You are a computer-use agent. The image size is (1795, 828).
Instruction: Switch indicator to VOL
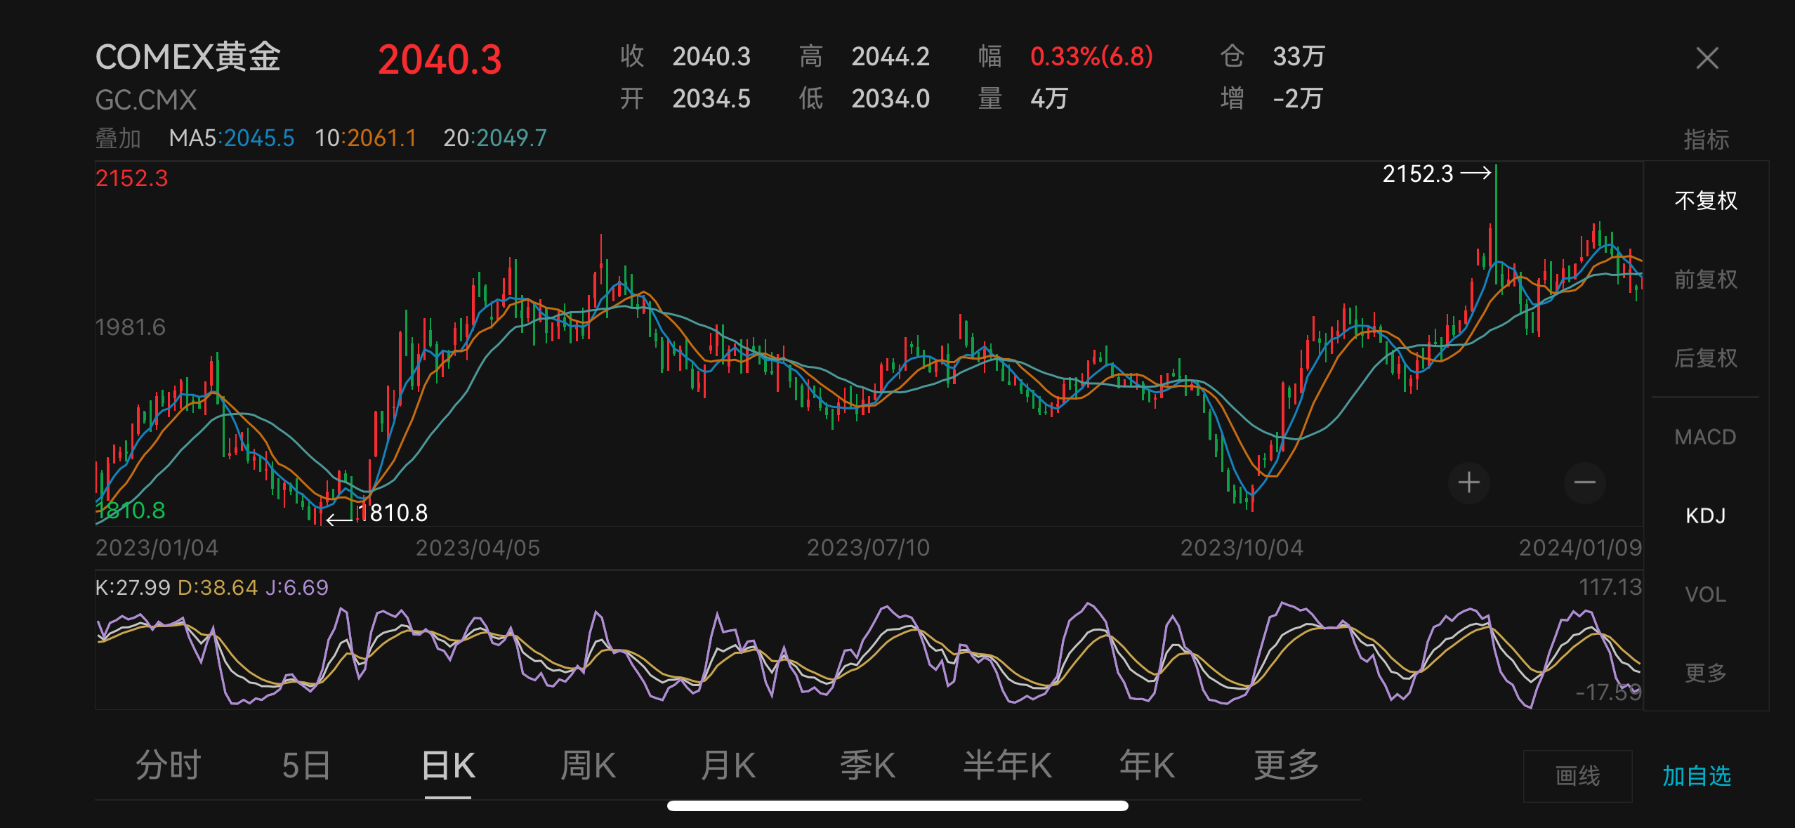pyautogui.click(x=1705, y=594)
